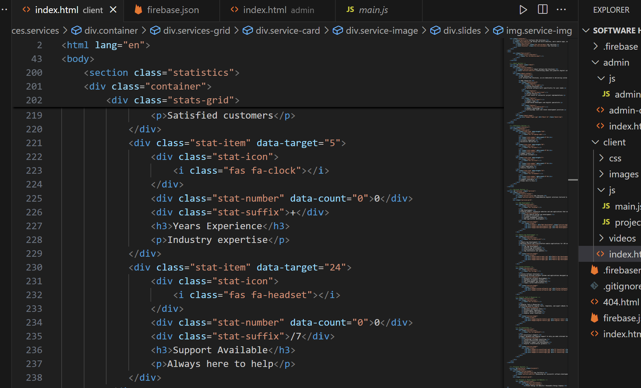Click "Industry expertise" text on line 228

point(218,240)
